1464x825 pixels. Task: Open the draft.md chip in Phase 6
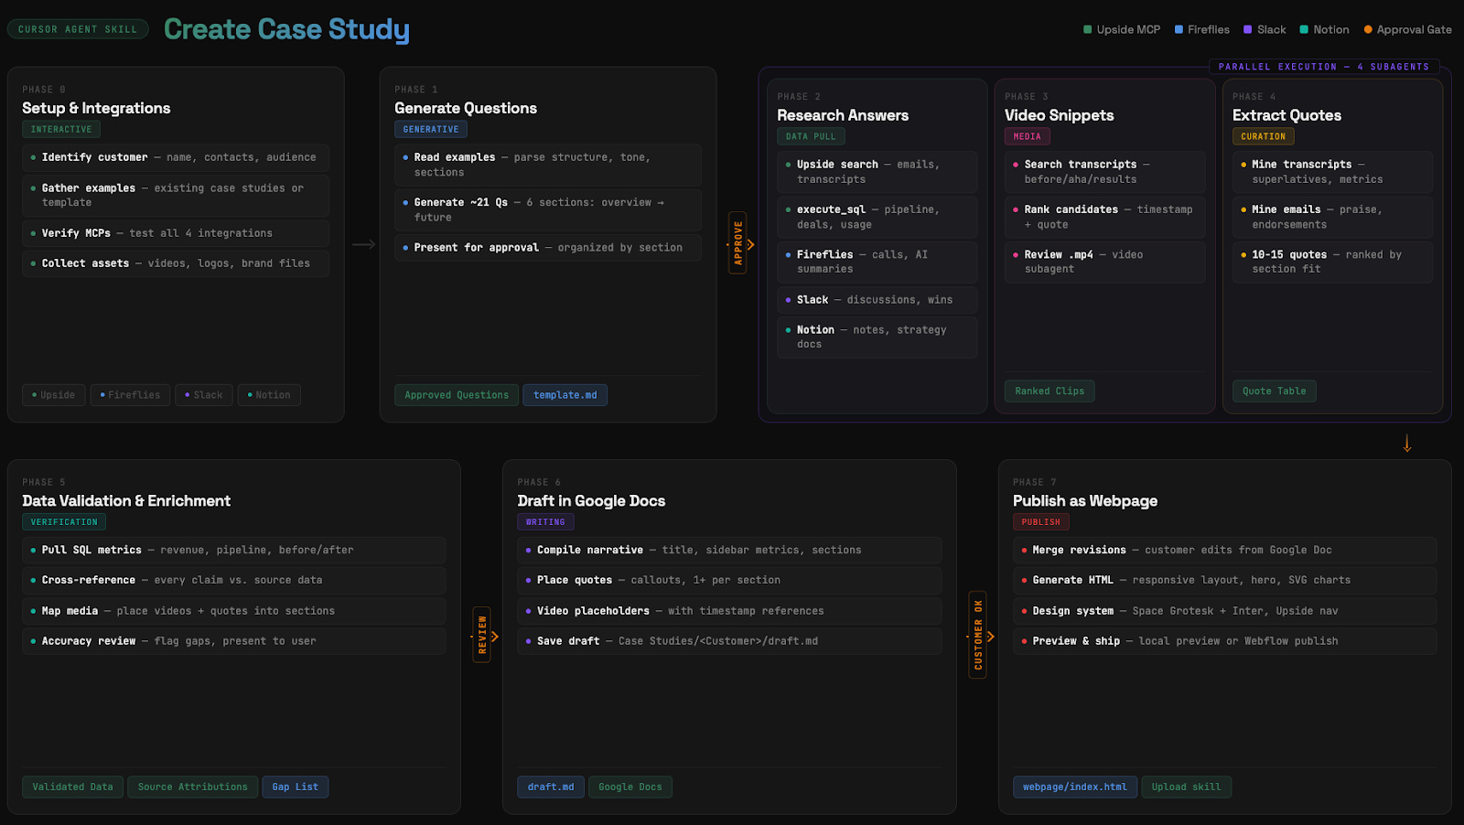[x=550, y=787]
